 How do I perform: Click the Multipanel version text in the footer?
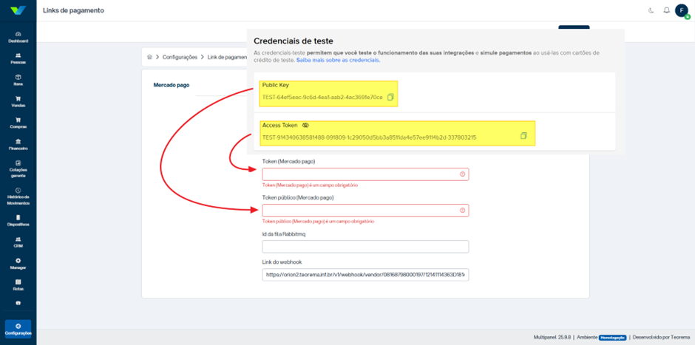click(x=553, y=337)
